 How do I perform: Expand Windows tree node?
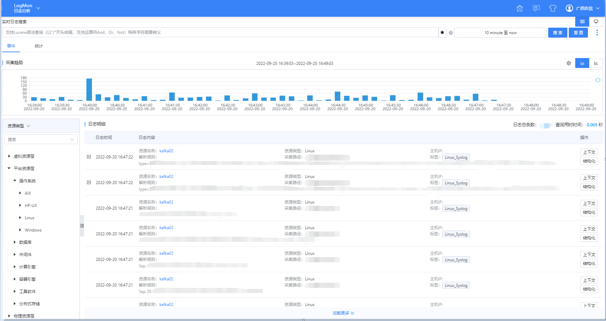click(20, 230)
